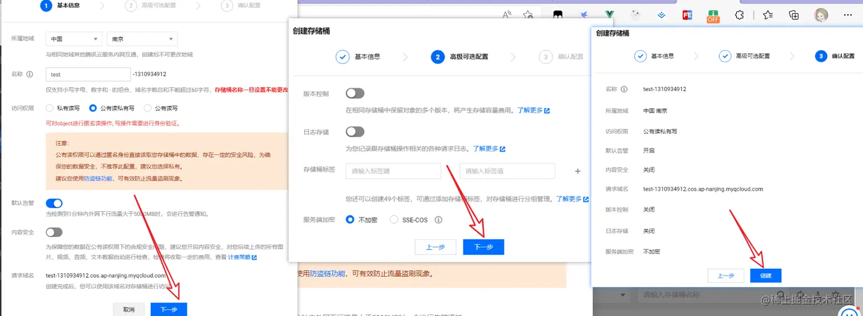
Task: Open 防盗链功能 link in orange notice
Action: point(98,179)
